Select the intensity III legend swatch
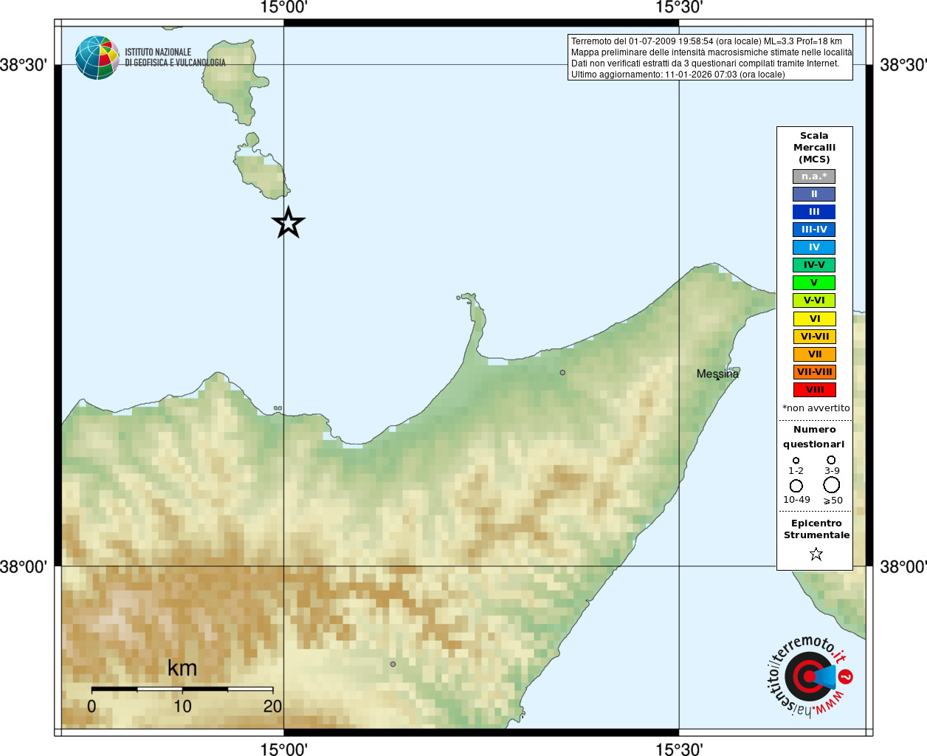The width and height of the screenshot is (927, 756). pos(814,212)
